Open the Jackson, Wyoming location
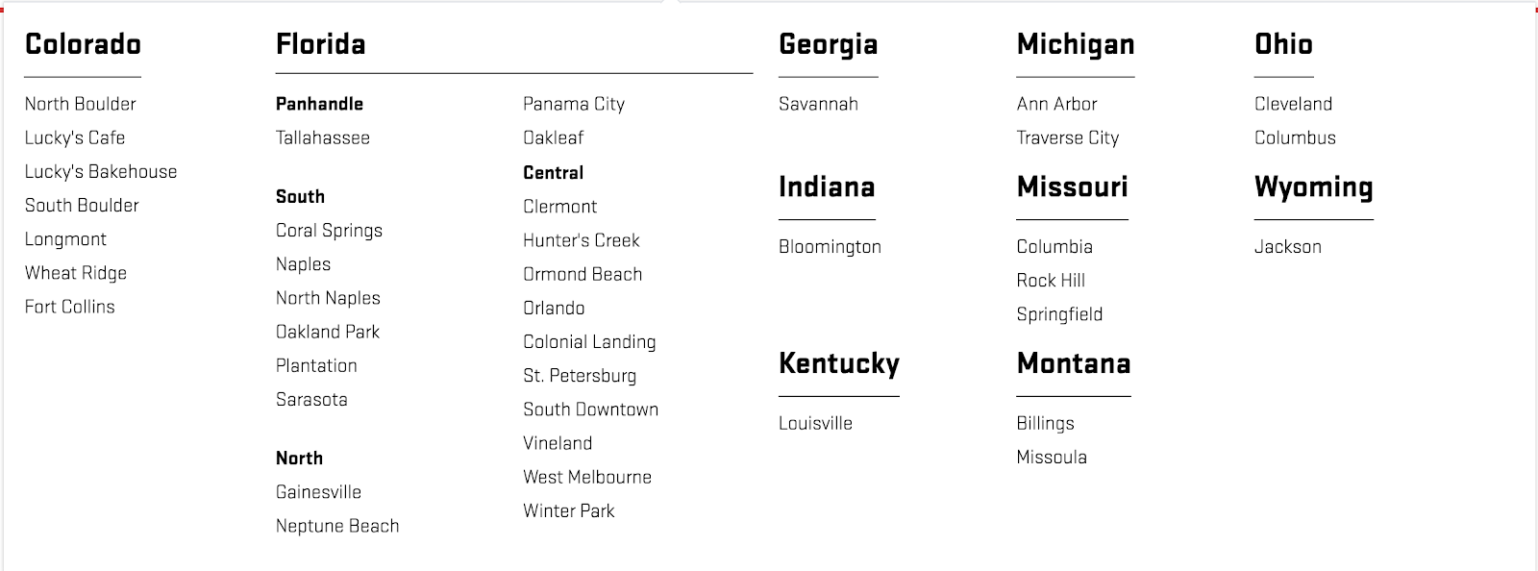Viewport: 1538px width, 571px height. pyautogui.click(x=1288, y=247)
